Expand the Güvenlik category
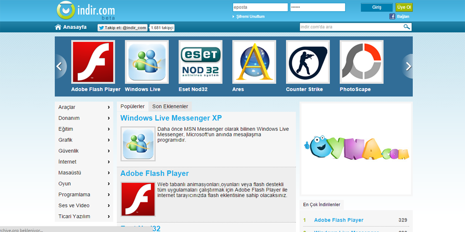Viewport: 465px width, 232px height. click(x=84, y=151)
